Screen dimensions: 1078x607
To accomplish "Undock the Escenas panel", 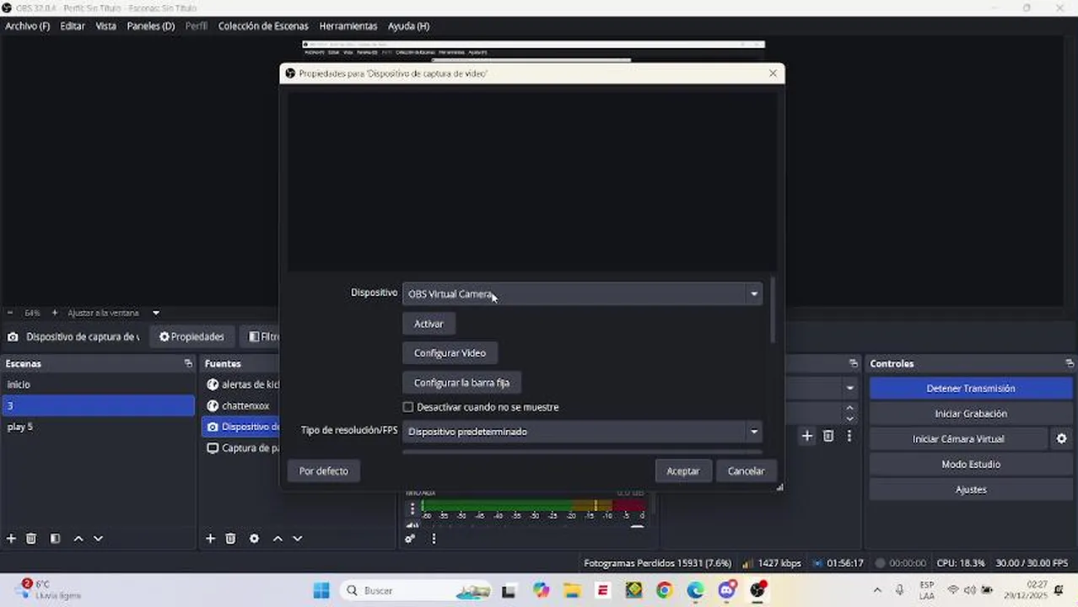I will click(188, 363).
